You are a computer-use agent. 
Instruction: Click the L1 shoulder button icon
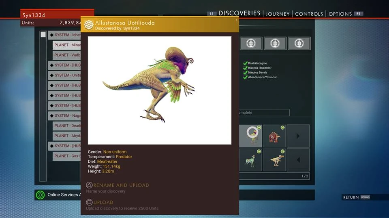pos(212,14)
